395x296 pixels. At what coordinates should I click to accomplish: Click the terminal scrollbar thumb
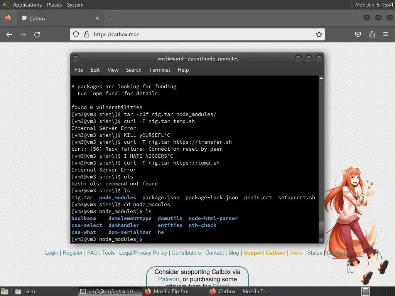click(321, 229)
